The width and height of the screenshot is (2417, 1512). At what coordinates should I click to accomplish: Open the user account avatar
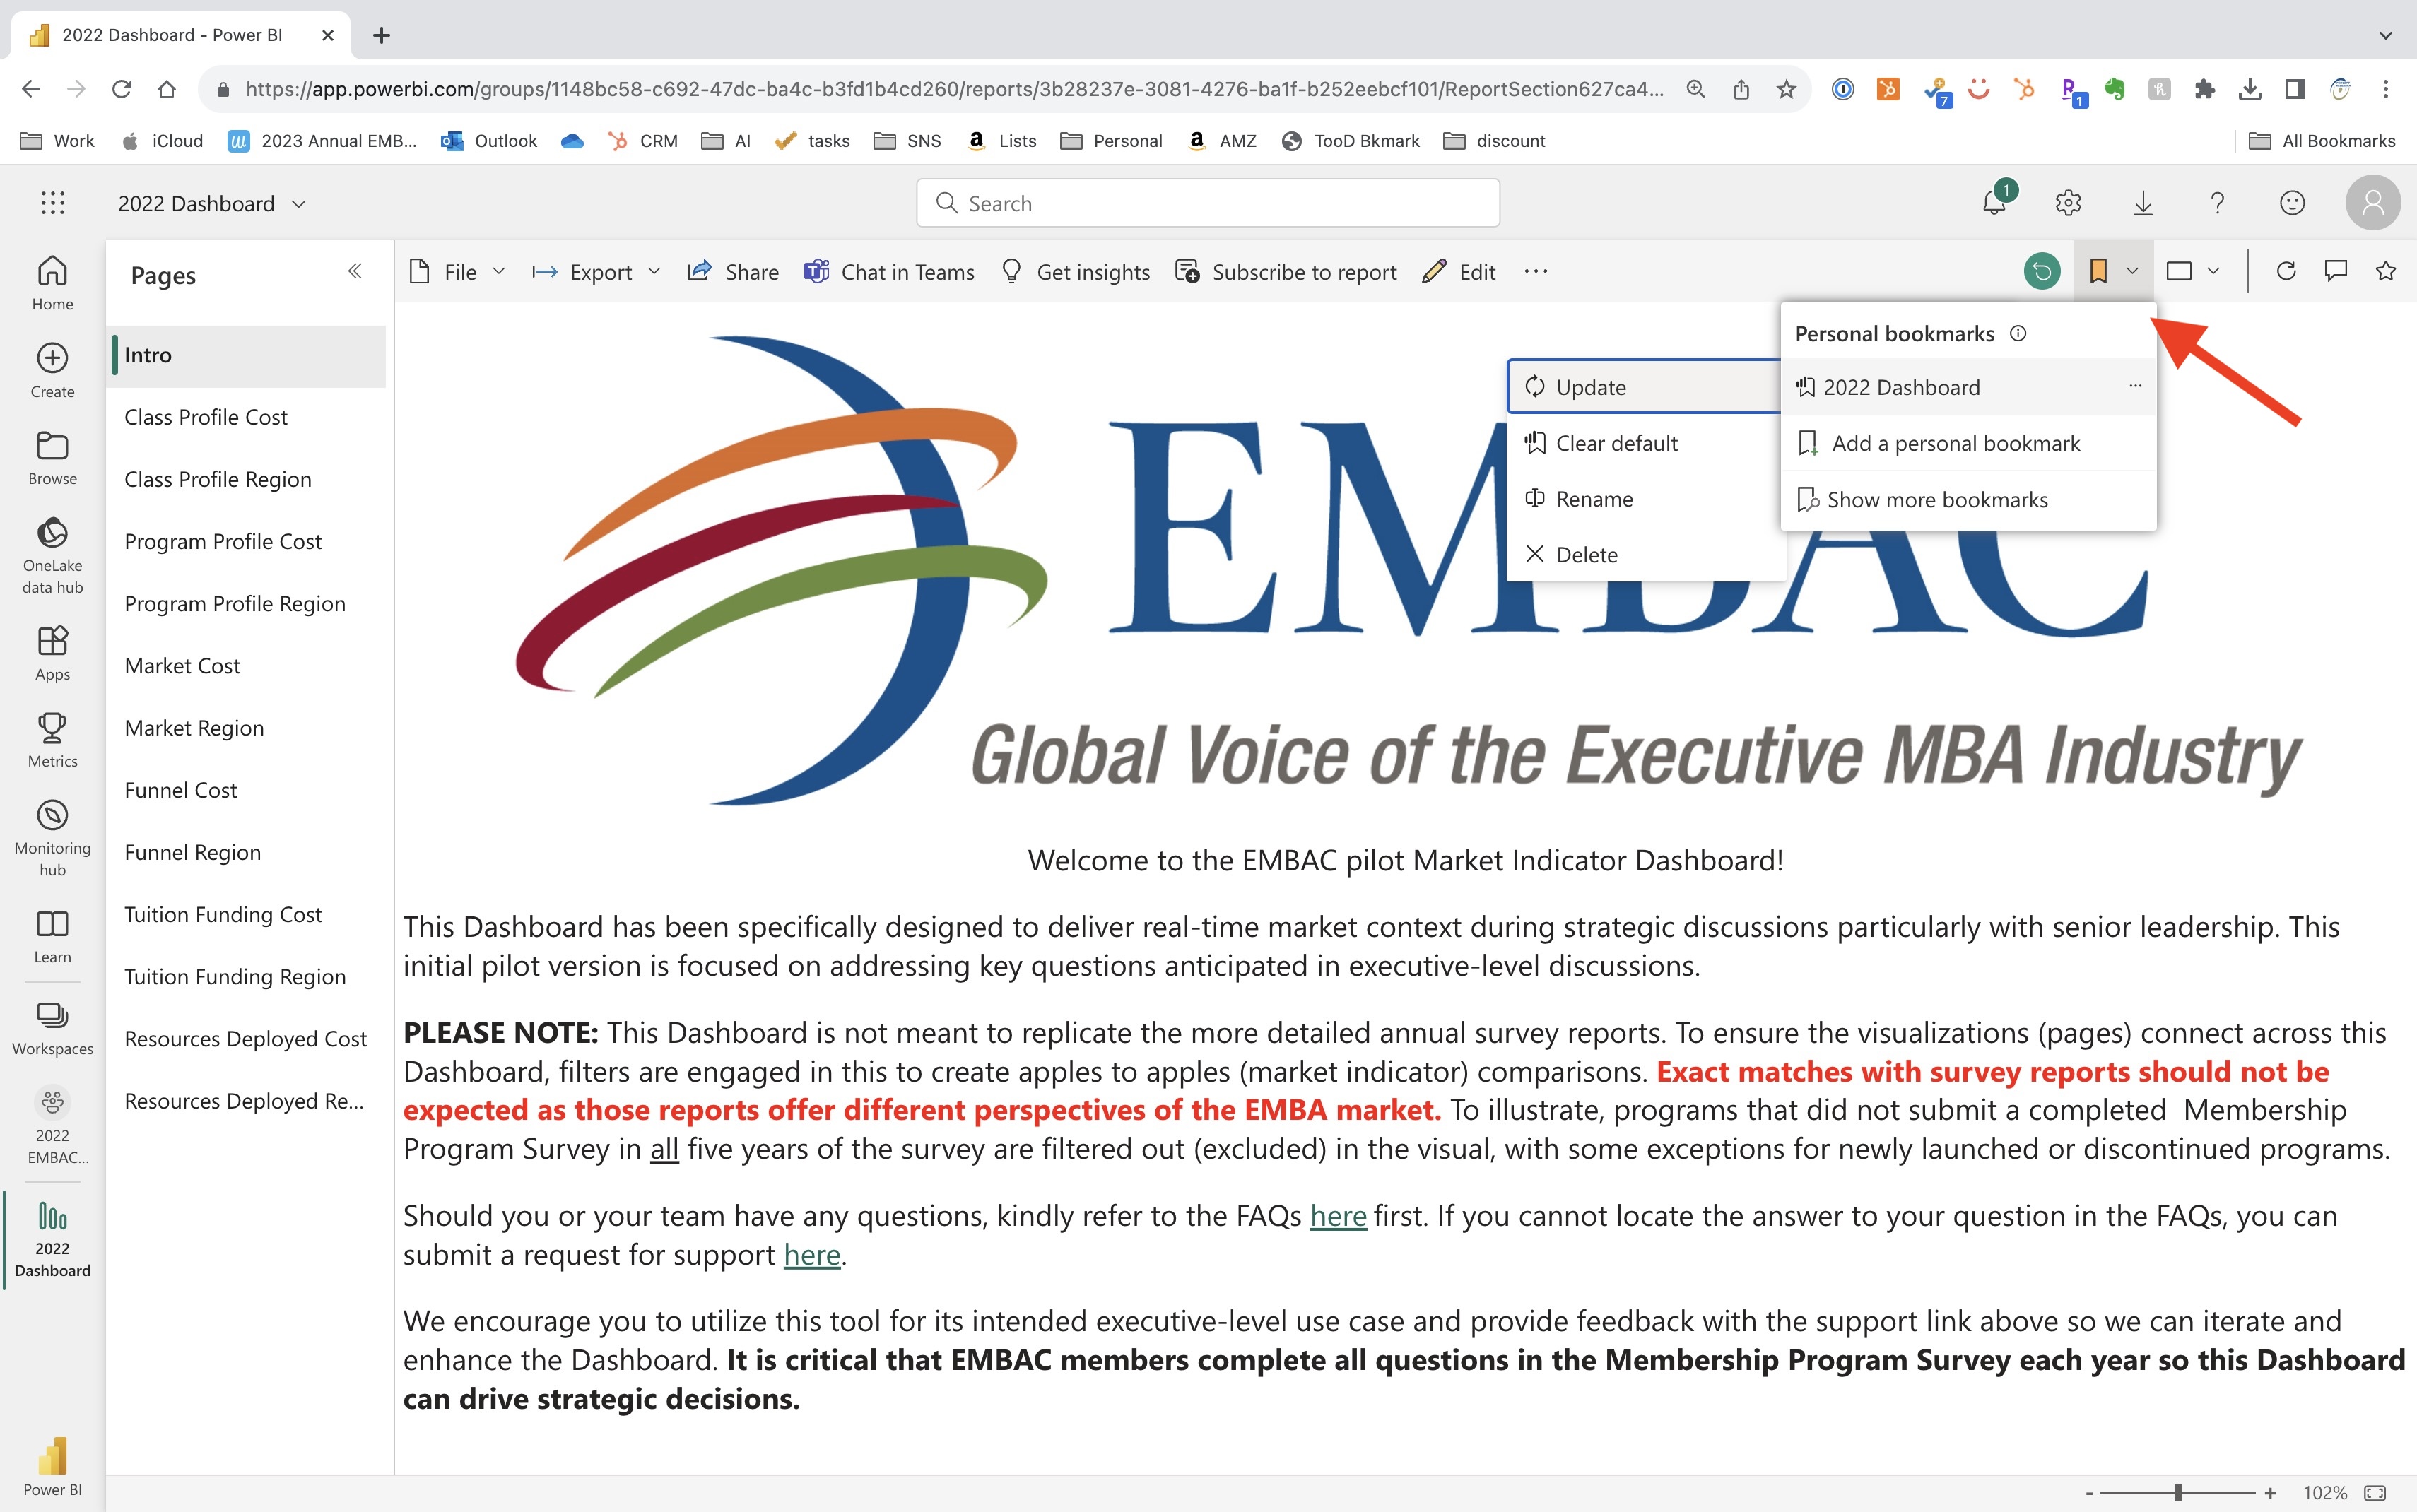[x=2372, y=203]
